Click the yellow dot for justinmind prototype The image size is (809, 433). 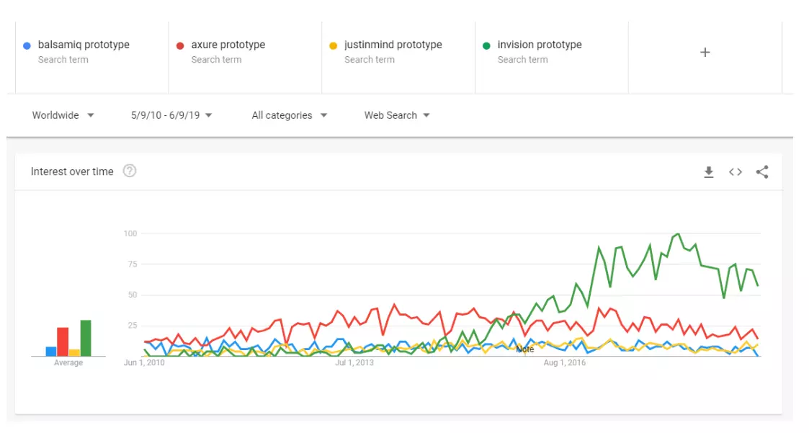click(x=334, y=46)
